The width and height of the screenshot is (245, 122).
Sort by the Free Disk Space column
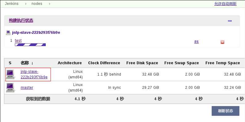[x=142, y=63]
